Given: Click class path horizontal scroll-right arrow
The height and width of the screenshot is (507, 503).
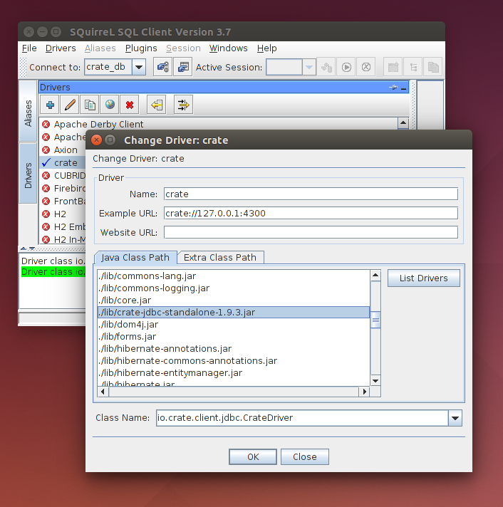Looking at the screenshot, I should [x=365, y=392].
